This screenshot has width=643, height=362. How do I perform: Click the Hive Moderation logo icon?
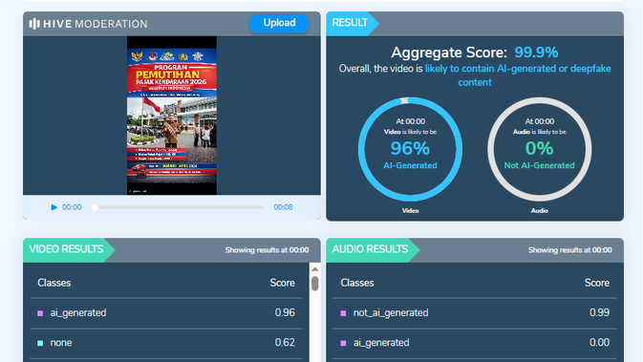tap(34, 24)
